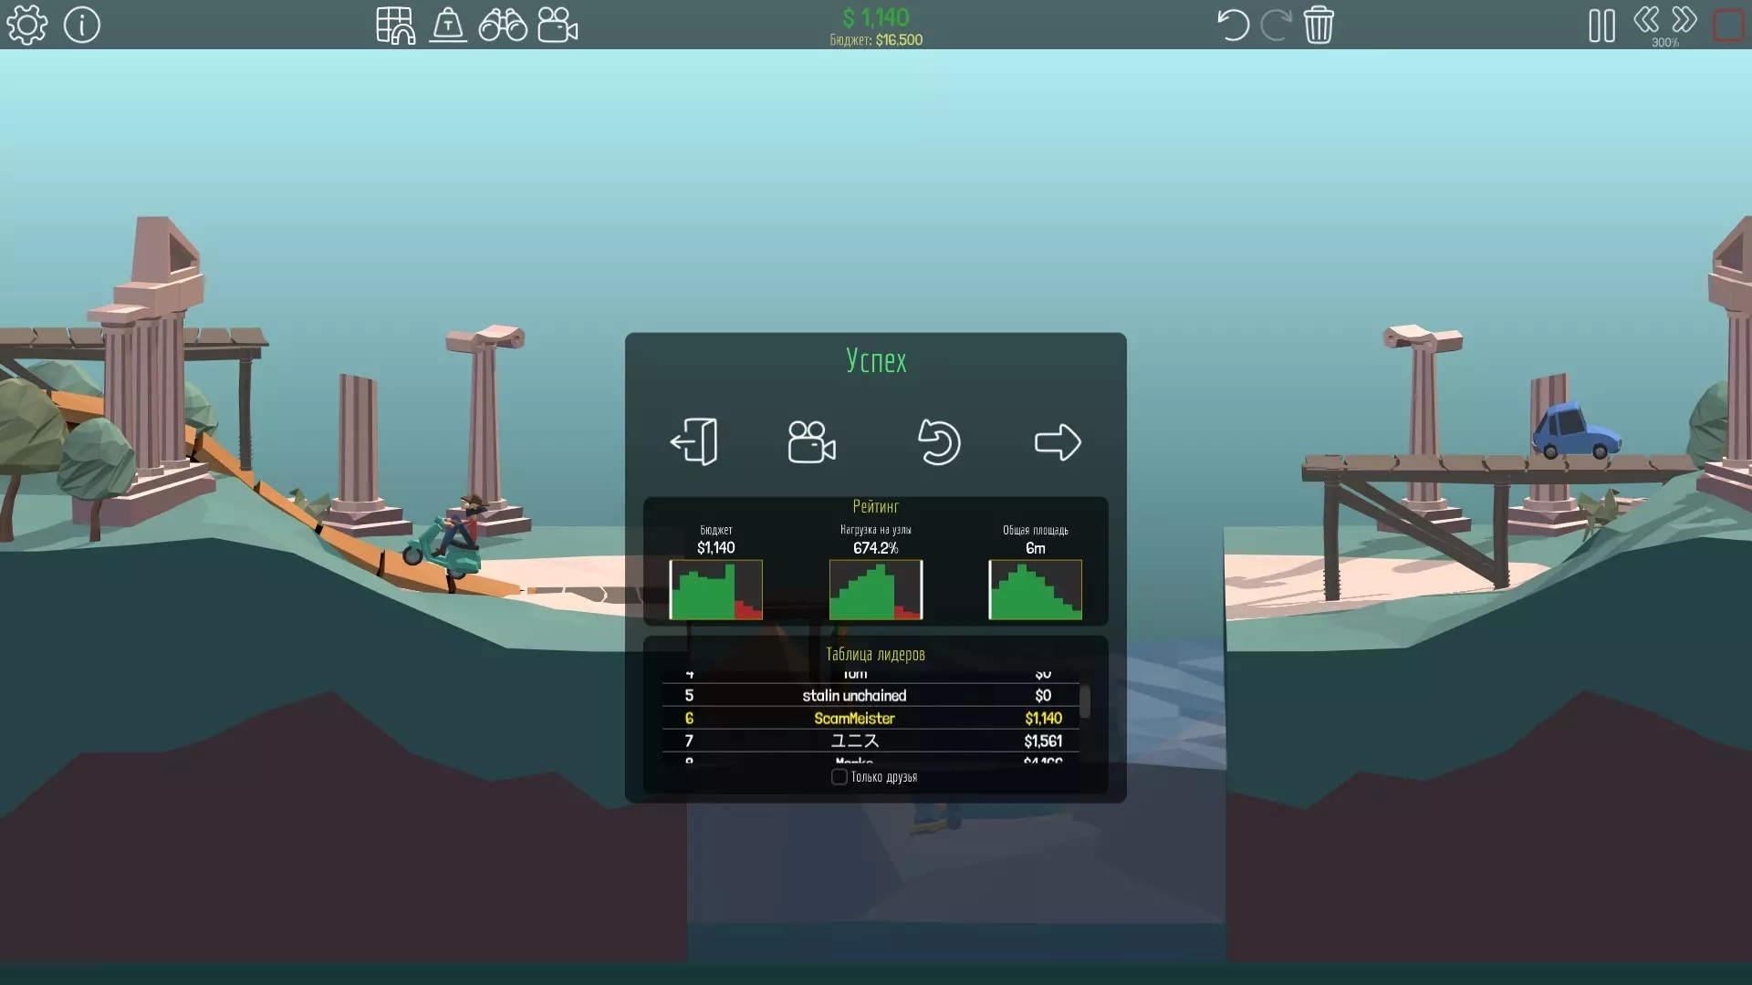Image resolution: width=1752 pixels, height=985 pixels.
Task: Restart the level with circular arrow
Action: click(x=938, y=442)
